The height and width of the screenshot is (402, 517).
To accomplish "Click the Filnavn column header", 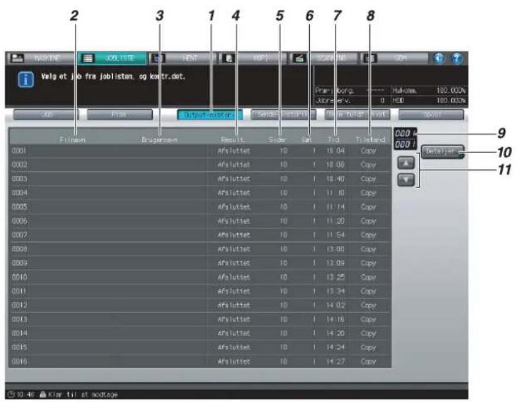I will [x=73, y=139].
